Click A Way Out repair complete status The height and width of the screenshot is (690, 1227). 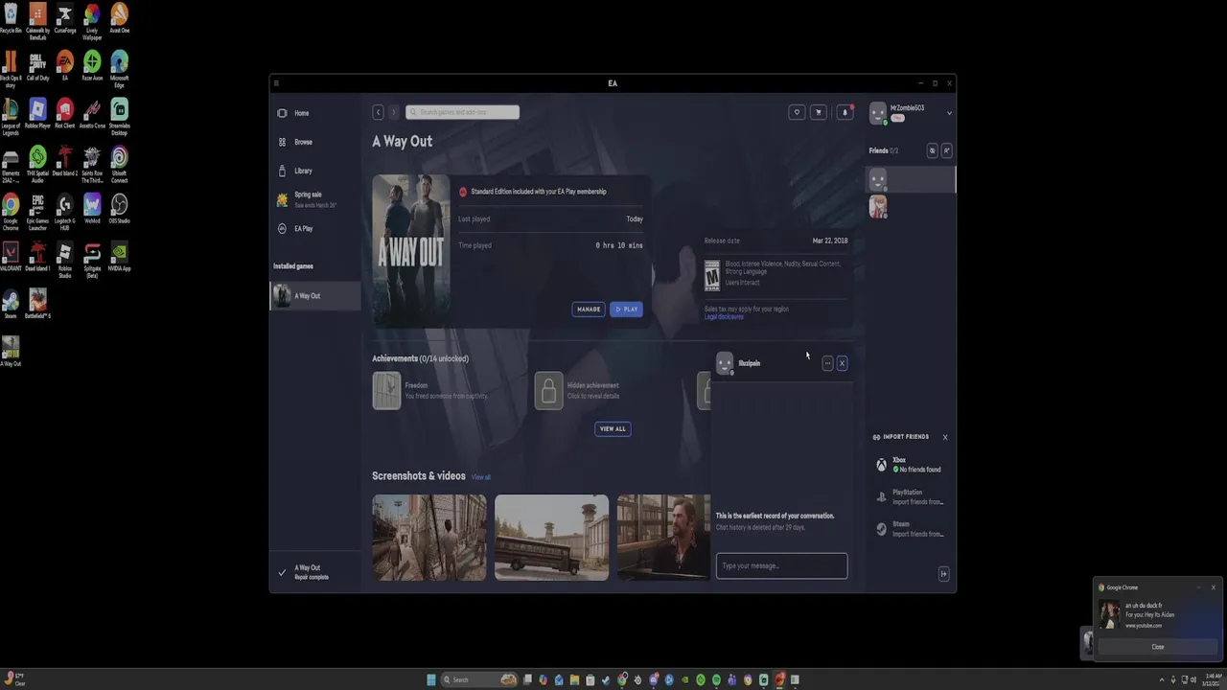[x=315, y=572]
